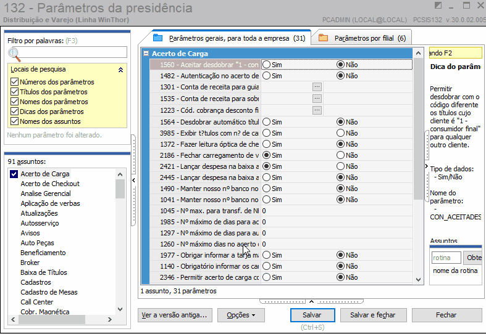
Task: Click orange folder icon on per-branch tab
Action: [323, 38]
